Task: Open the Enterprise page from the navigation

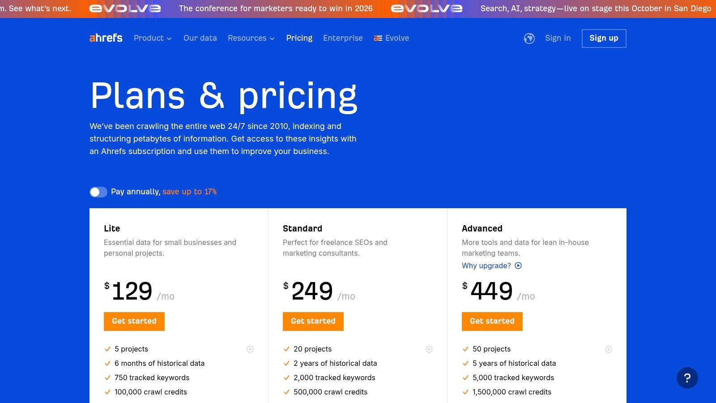Action: click(x=343, y=38)
